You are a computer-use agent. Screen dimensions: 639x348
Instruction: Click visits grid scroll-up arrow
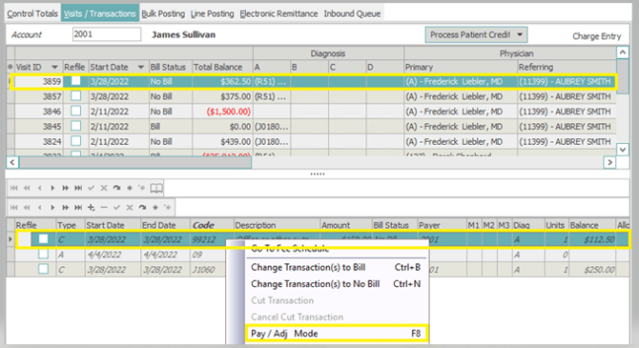(x=622, y=52)
